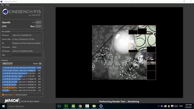Select the rank 9 i5-3317U row
The width and height of the screenshot is (194, 109).
[22, 91]
